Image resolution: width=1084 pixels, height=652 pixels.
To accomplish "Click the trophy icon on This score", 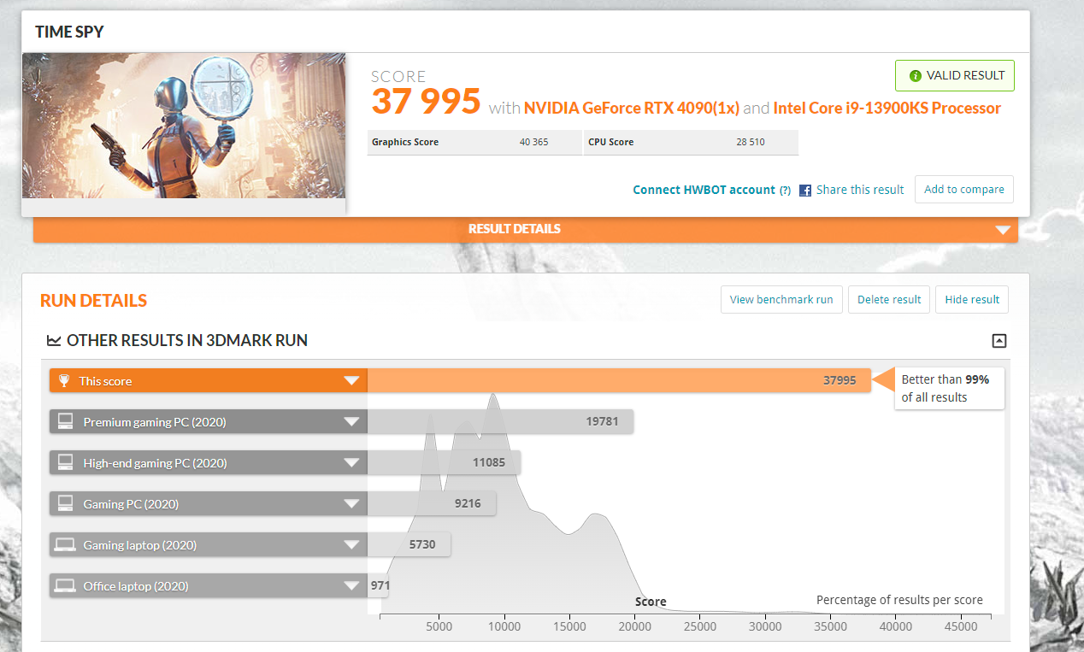I will [x=64, y=381].
